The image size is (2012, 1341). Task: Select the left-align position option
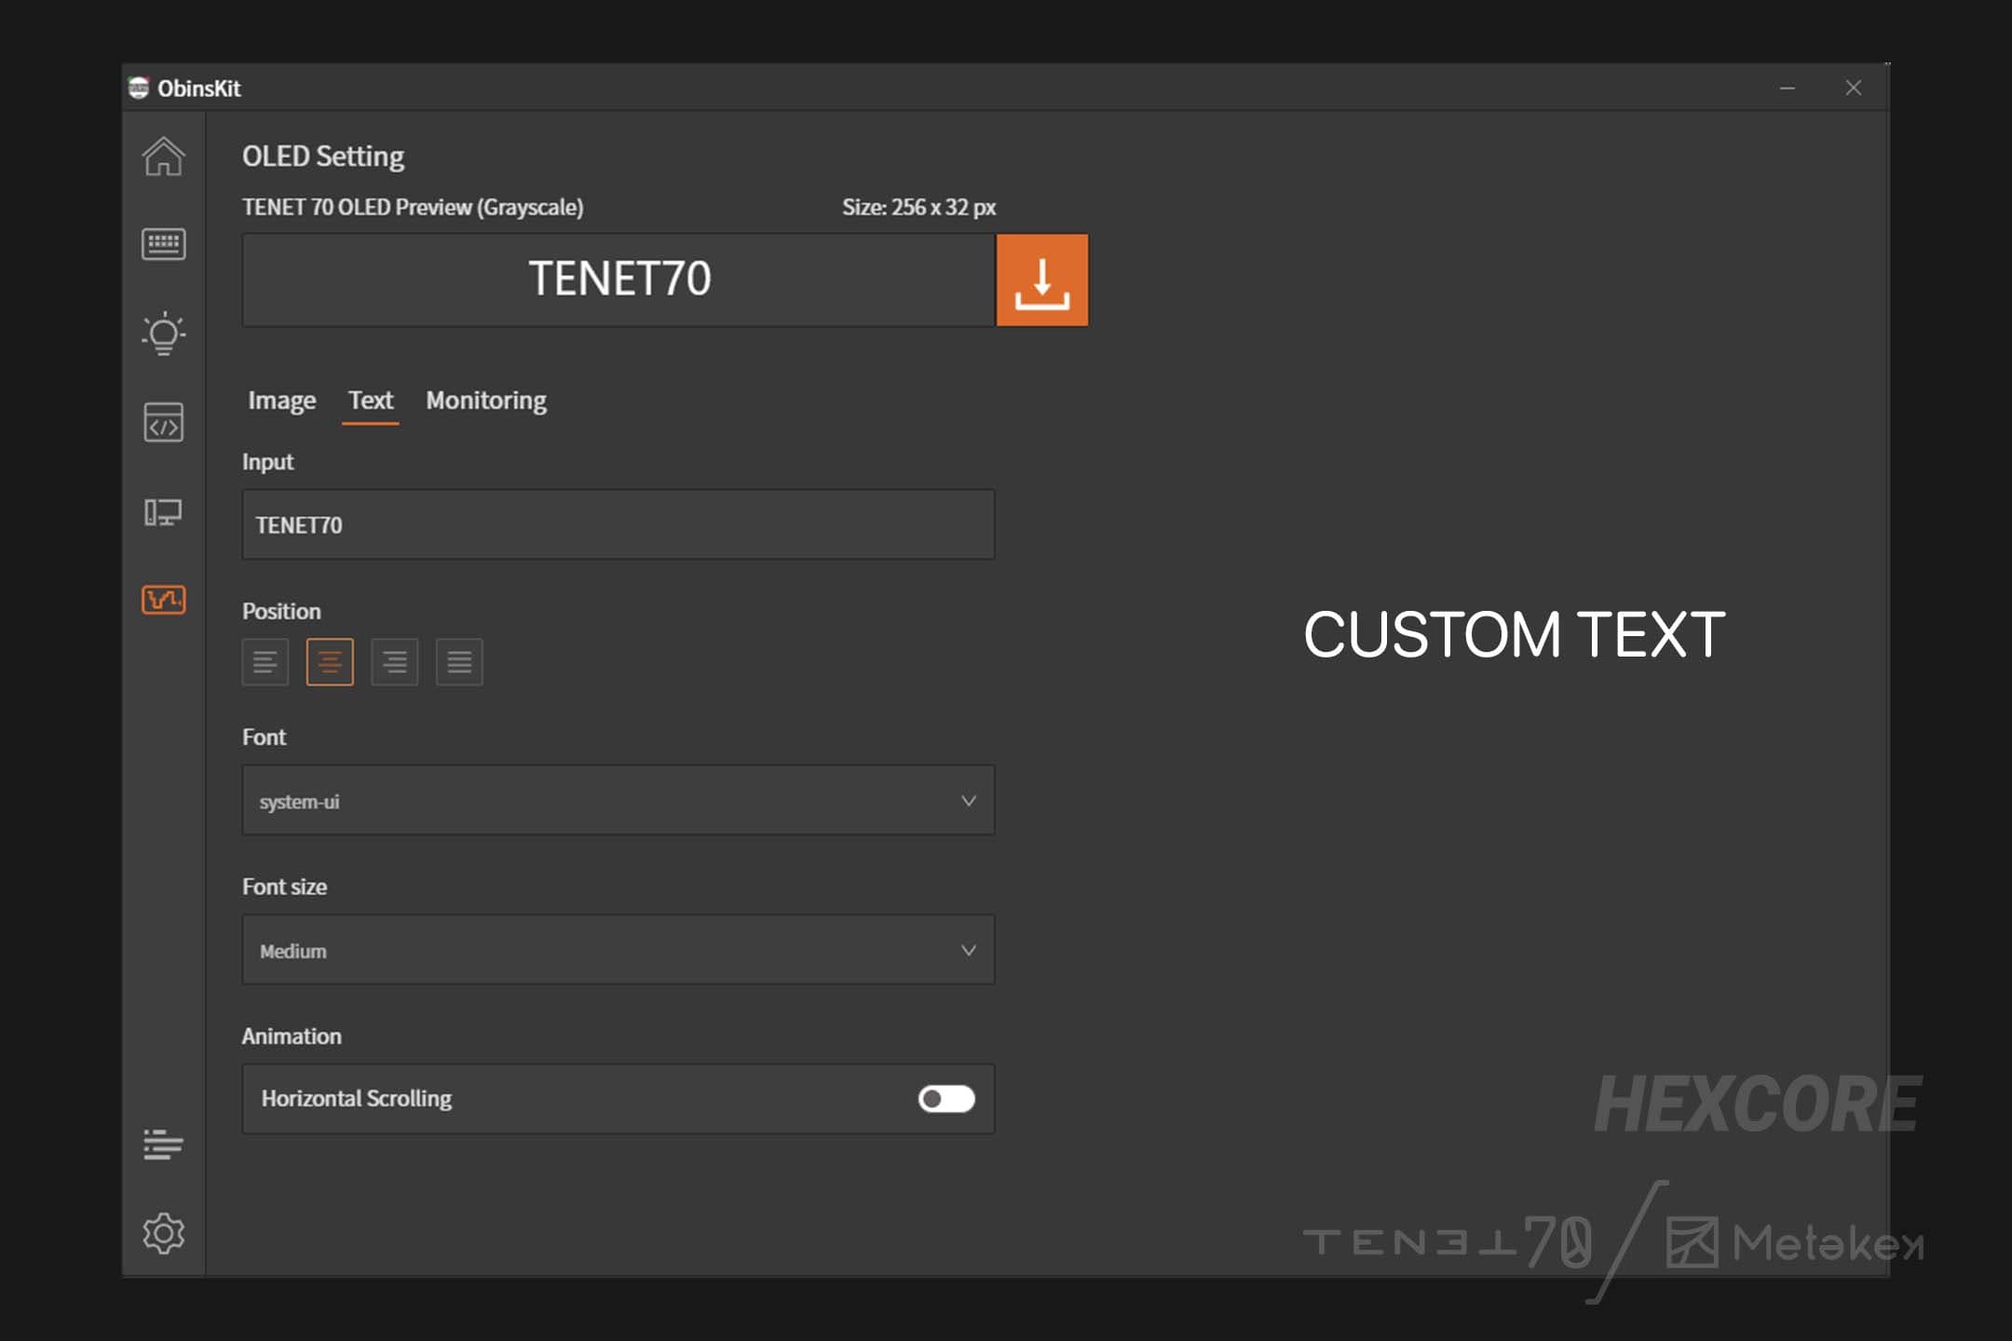click(265, 661)
